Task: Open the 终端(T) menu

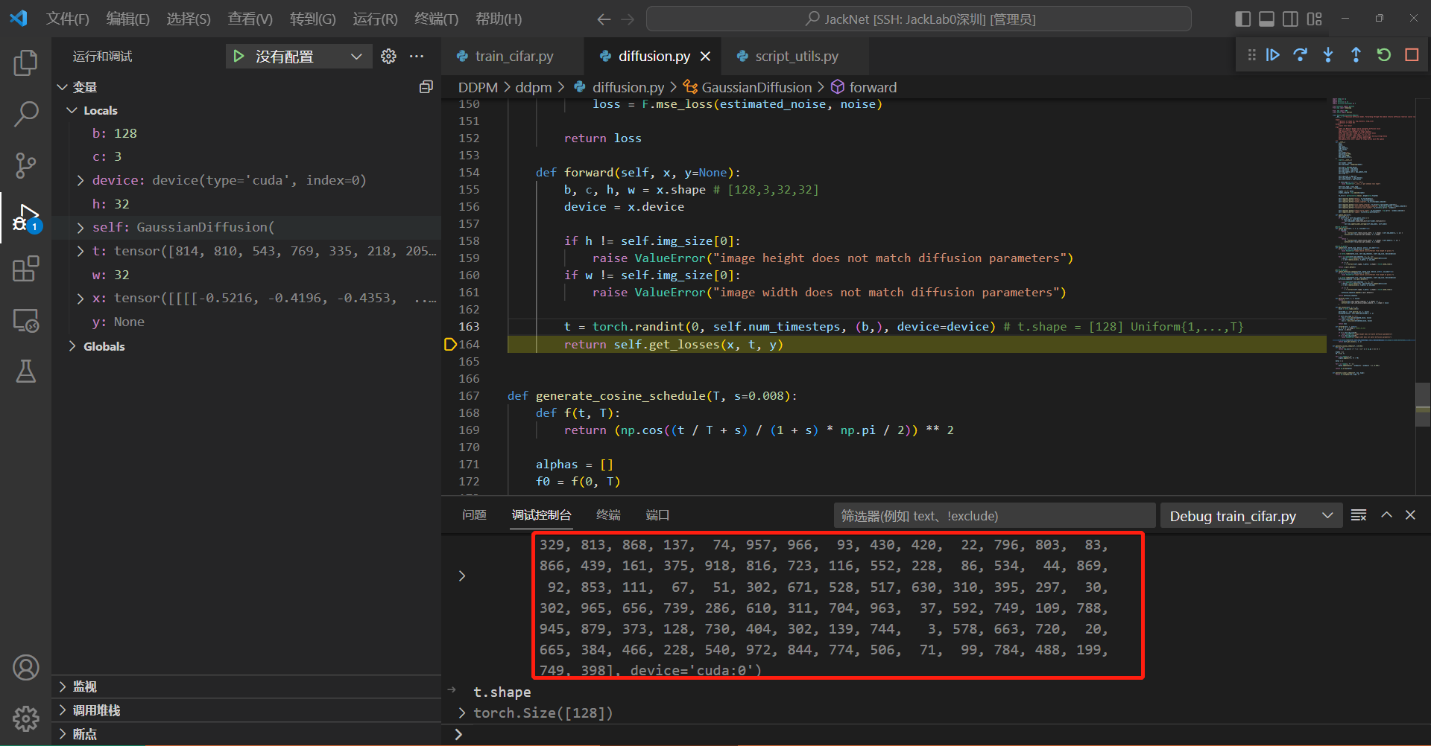Action: [x=436, y=19]
